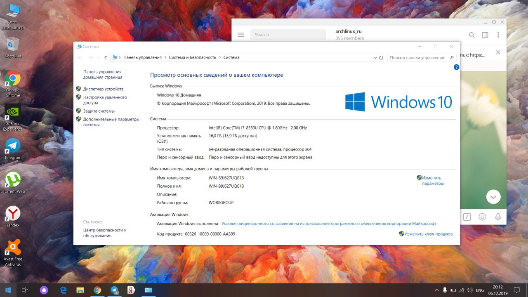
Task: Open Telegram chat more options menu
Action: [498, 35]
